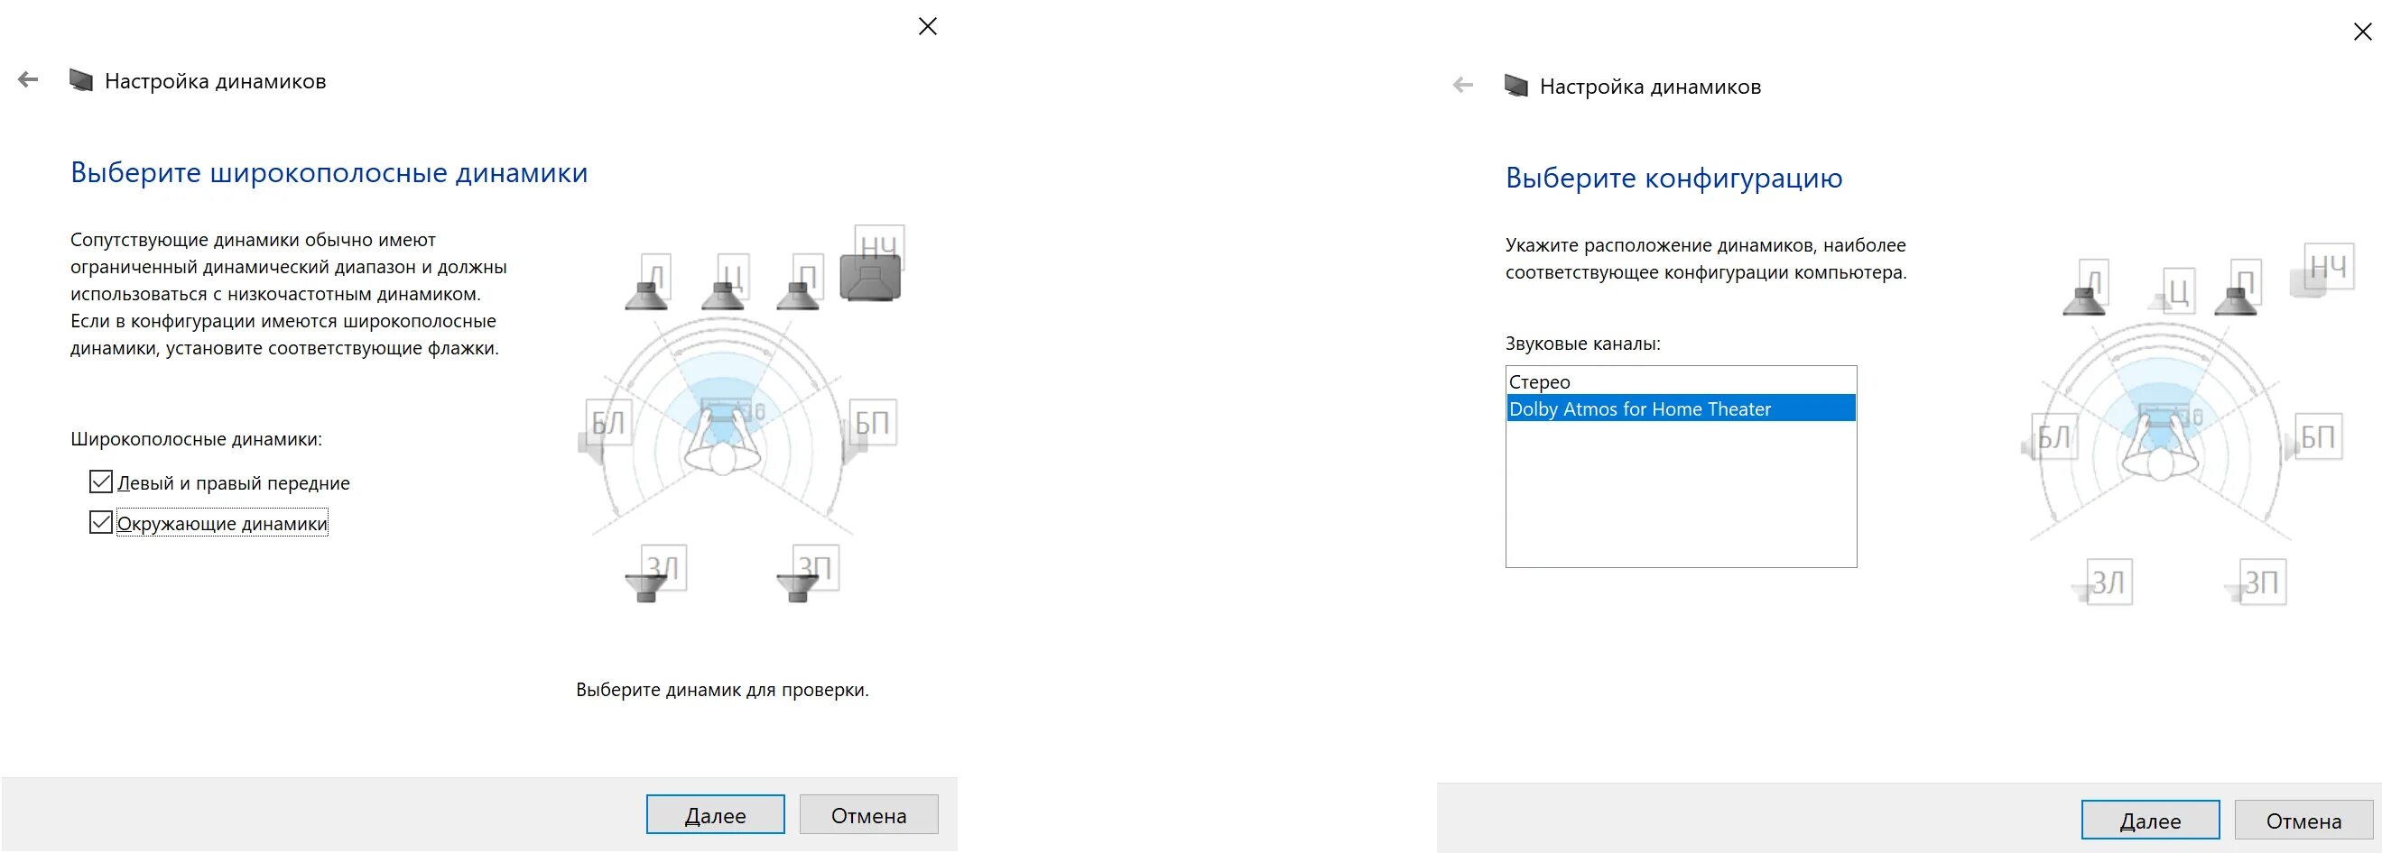Uncheck 'Окружающие динамики' checkbox
The image size is (2382, 853).
point(101,522)
